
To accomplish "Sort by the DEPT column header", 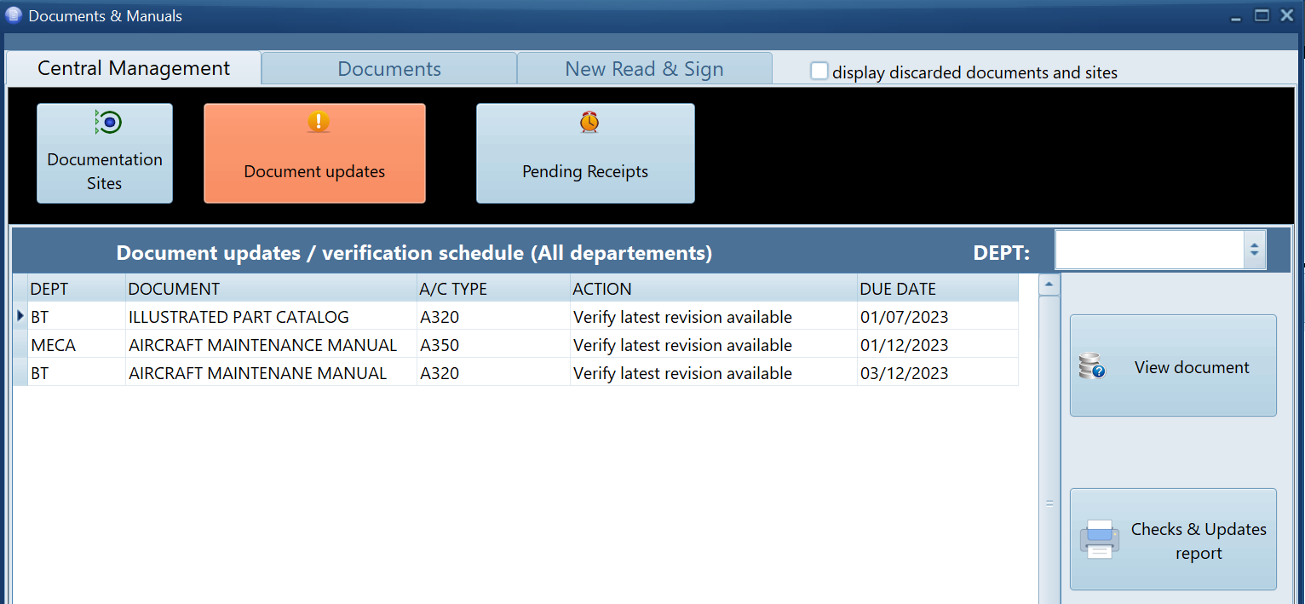I will point(77,289).
